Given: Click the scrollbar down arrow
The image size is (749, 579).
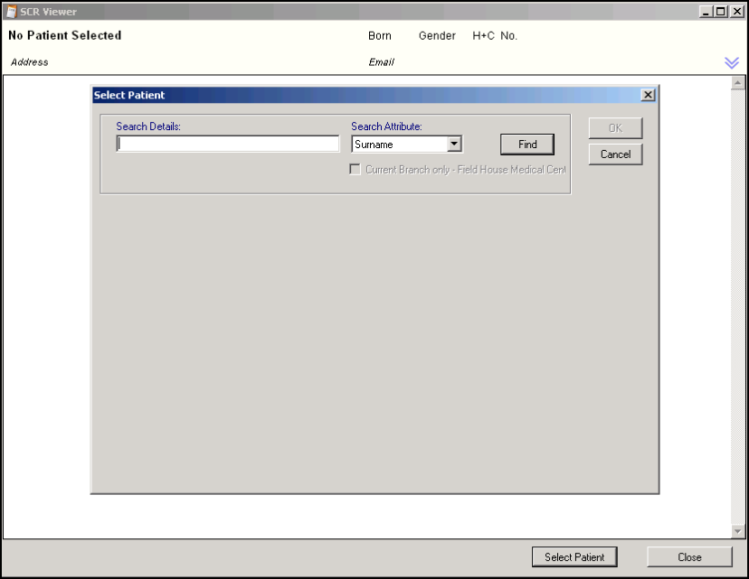Looking at the screenshot, I should pos(737,531).
